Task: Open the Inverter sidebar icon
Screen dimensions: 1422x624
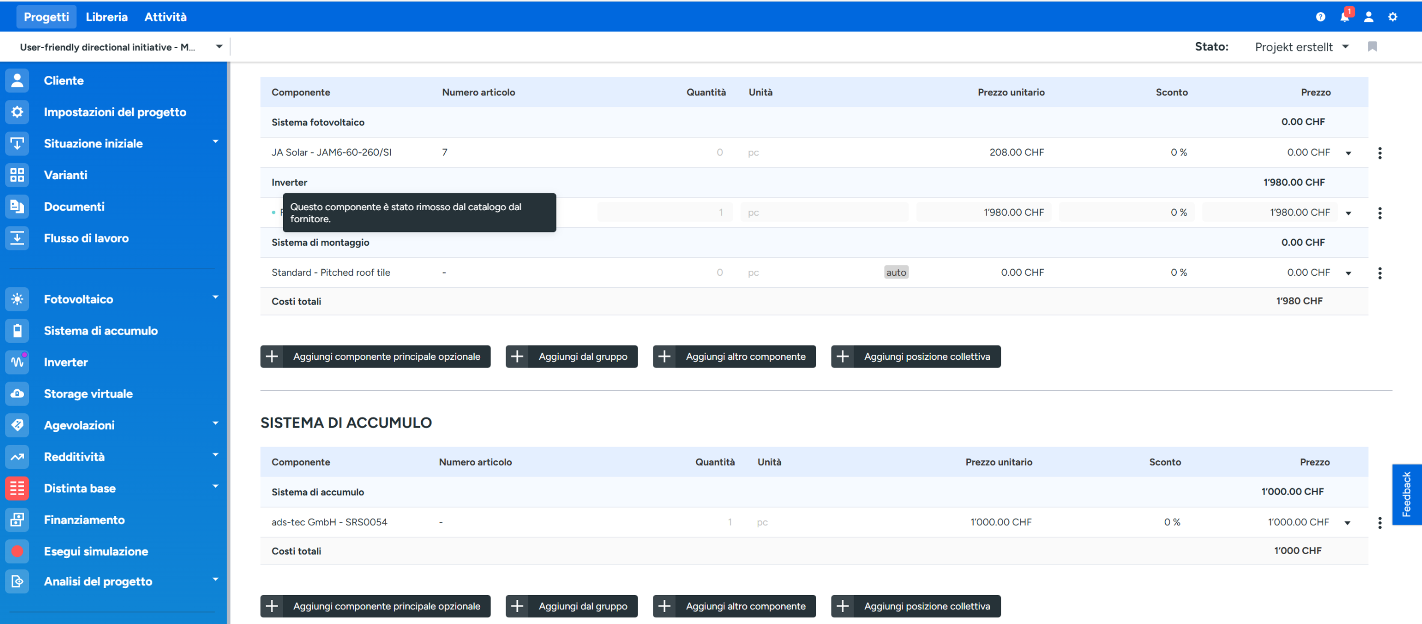Action: click(17, 362)
